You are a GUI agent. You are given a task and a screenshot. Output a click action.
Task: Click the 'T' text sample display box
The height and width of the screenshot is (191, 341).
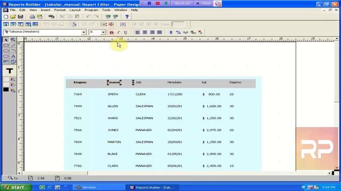pyautogui.click(x=10, y=71)
